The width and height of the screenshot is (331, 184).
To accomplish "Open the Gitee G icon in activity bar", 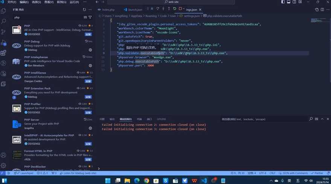I will click(3, 84).
